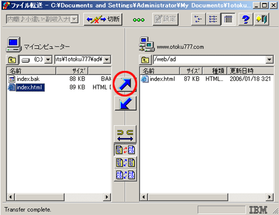The width and height of the screenshot is (279, 215).
Task: Toggle the list view mode button
Action: (213, 19)
